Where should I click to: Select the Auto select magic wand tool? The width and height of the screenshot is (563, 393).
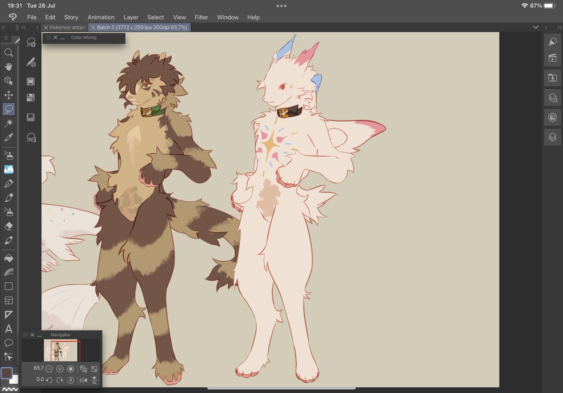point(8,123)
